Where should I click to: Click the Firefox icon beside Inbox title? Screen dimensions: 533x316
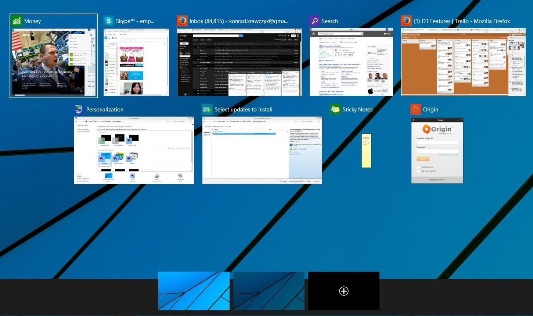click(182, 21)
